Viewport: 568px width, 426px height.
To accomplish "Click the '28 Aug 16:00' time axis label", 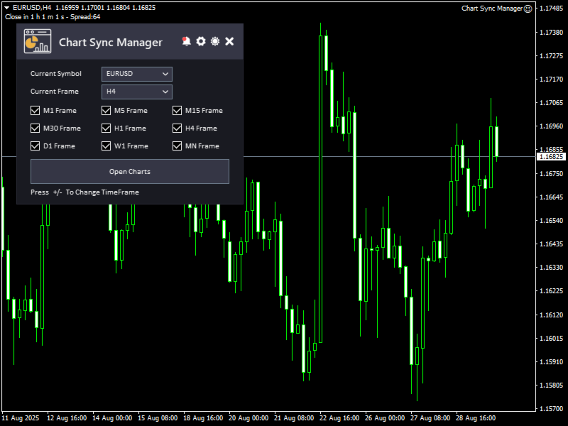I will pos(476,418).
